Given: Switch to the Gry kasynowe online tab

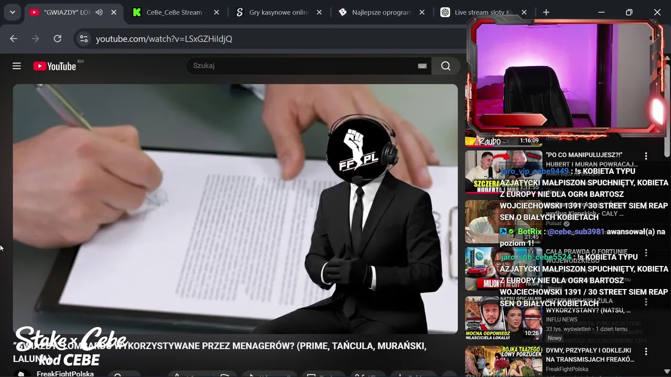Looking at the screenshot, I should (x=279, y=12).
